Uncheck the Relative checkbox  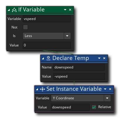pyautogui.click(x=94, y=107)
